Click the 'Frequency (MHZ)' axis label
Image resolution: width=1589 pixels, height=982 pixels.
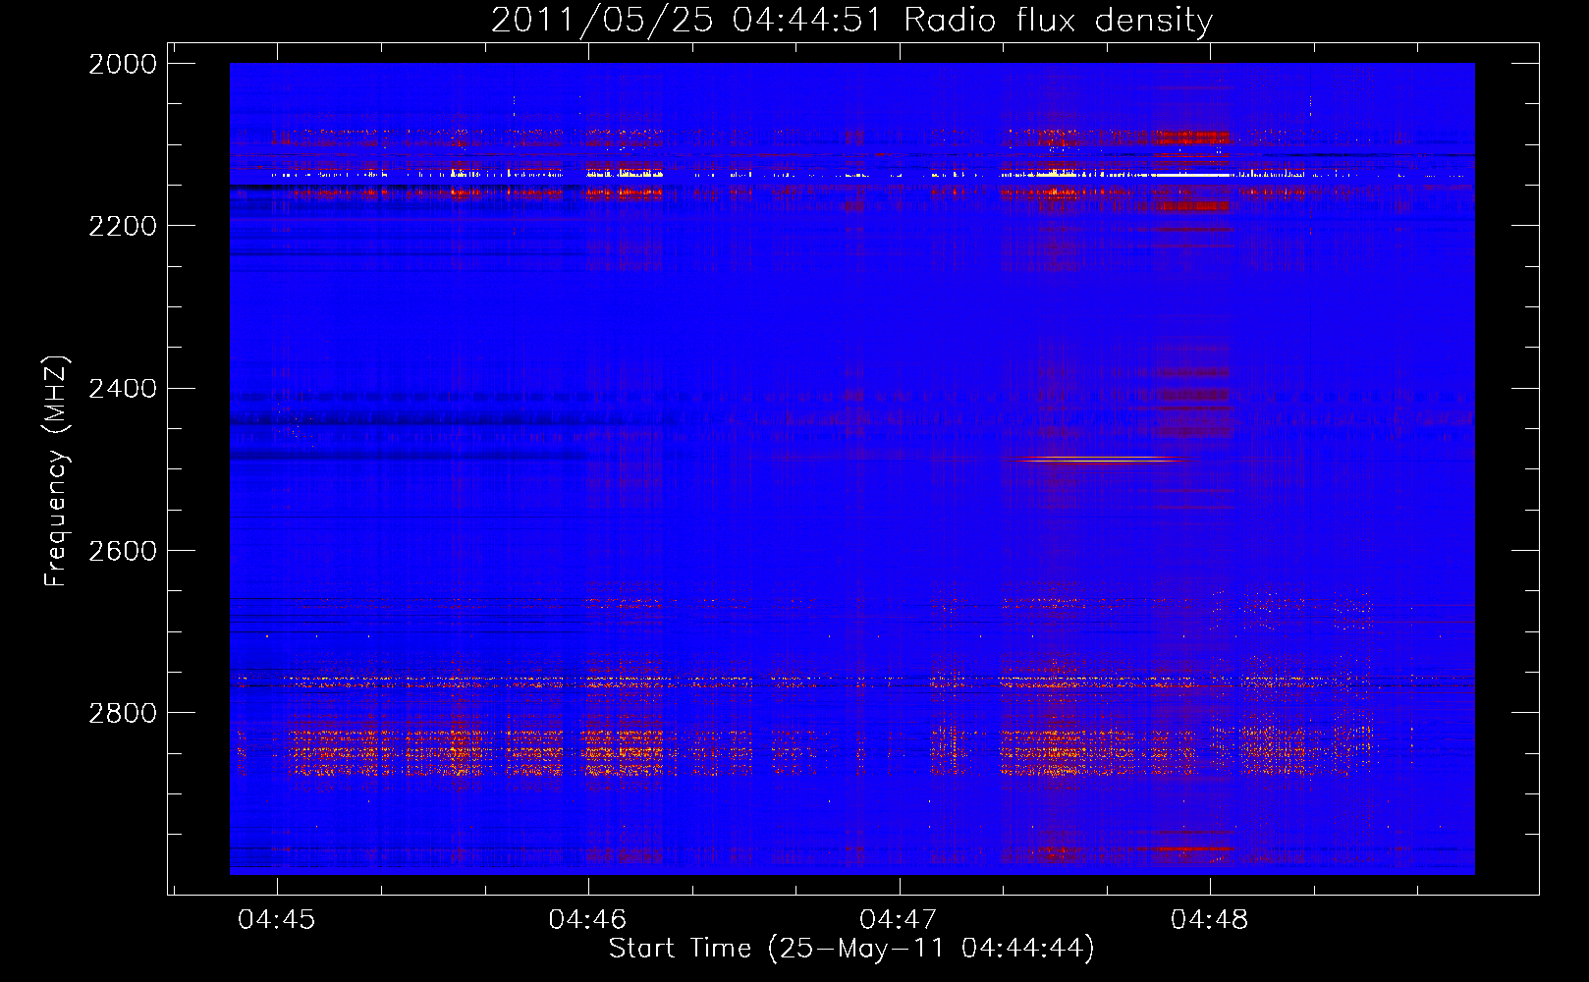(x=56, y=471)
